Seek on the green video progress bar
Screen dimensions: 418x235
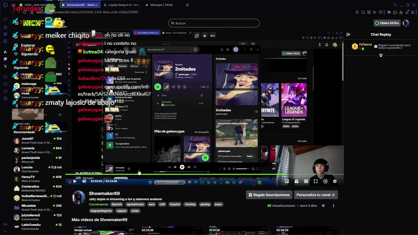coord(204,175)
